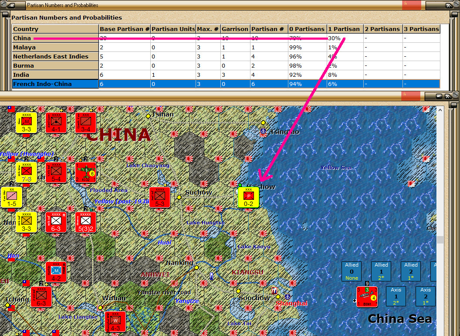
Task: Click the small ship marker near Nanking
Action: [x=211, y=276]
